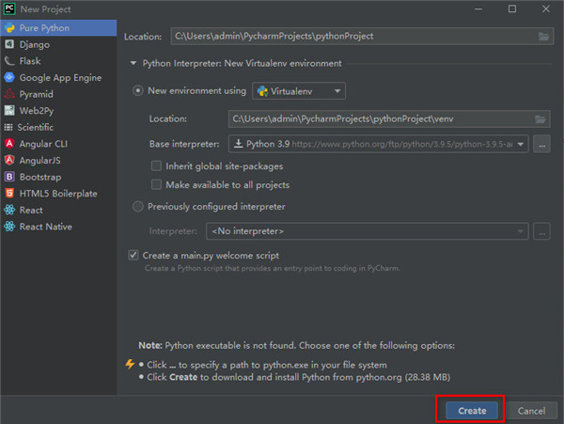The width and height of the screenshot is (564, 424).
Task: Click the AngularJS shield icon
Action: pyautogui.click(x=9, y=160)
